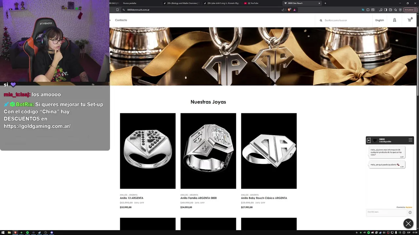Bookmark this page with the bookmark icon
419x235 pixels.
[118, 10]
